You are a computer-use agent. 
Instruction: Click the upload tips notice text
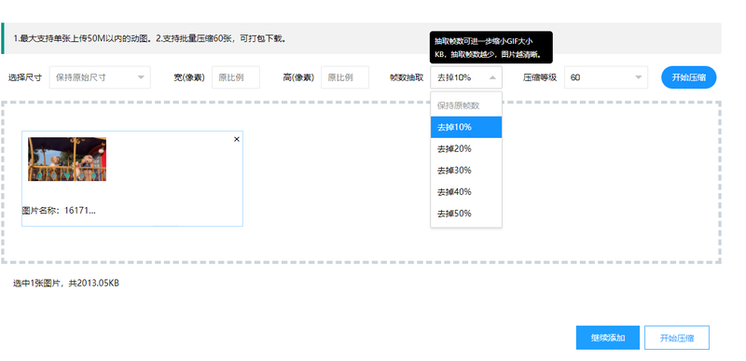(150, 38)
